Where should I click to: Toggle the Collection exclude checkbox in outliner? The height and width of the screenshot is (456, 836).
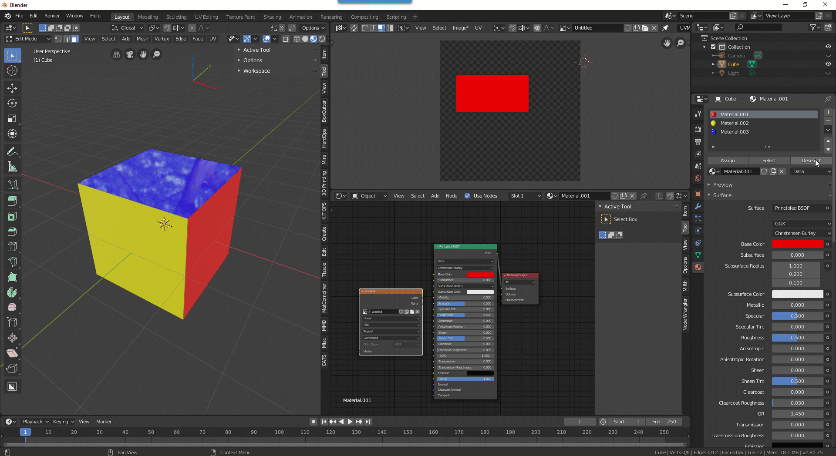(x=713, y=47)
